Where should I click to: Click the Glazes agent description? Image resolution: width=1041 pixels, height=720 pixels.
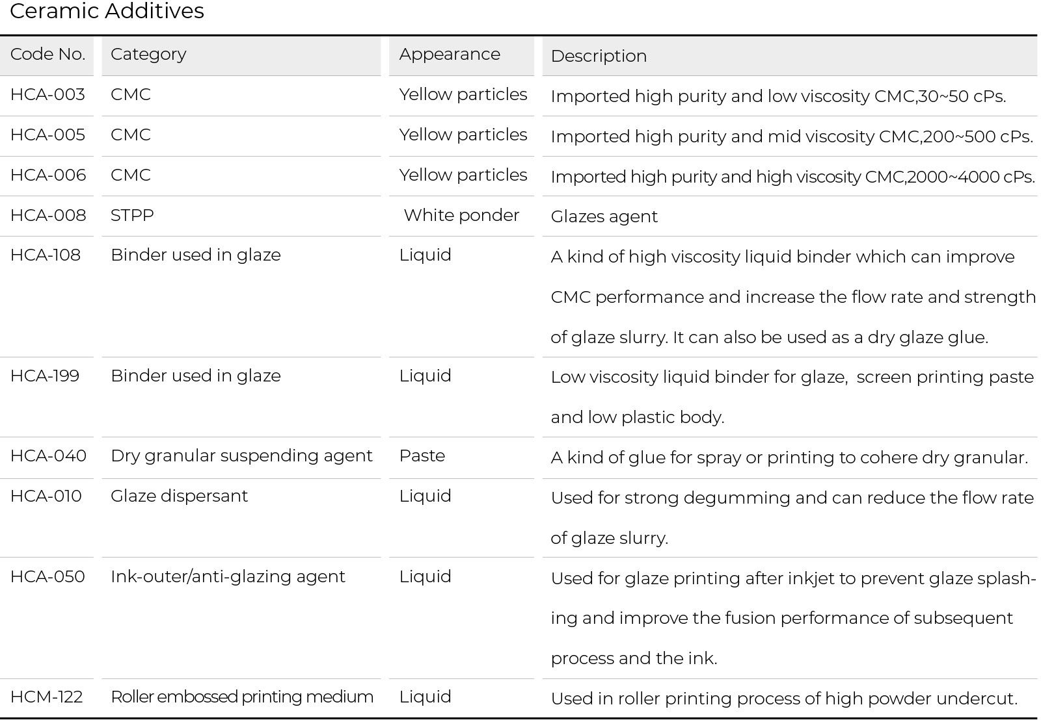pyautogui.click(x=604, y=217)
